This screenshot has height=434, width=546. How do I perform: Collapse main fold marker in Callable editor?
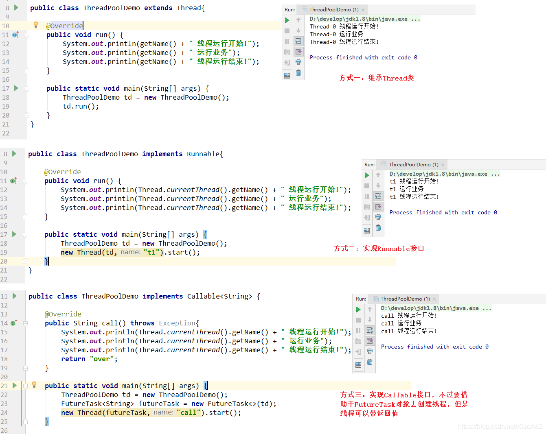pos(25,386)
